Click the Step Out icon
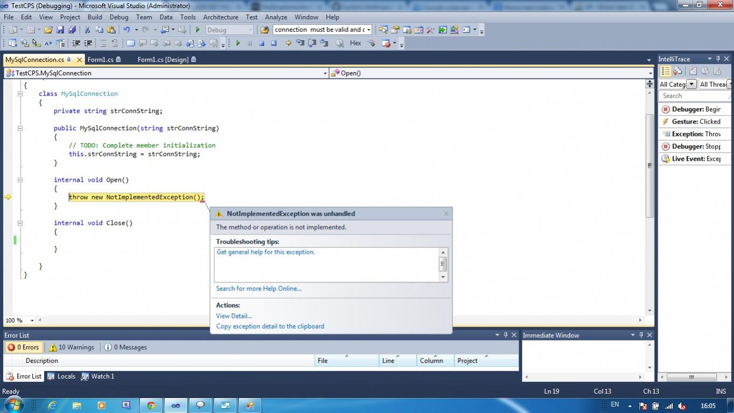Screen dimensions: 734x413 click(324, 43)
